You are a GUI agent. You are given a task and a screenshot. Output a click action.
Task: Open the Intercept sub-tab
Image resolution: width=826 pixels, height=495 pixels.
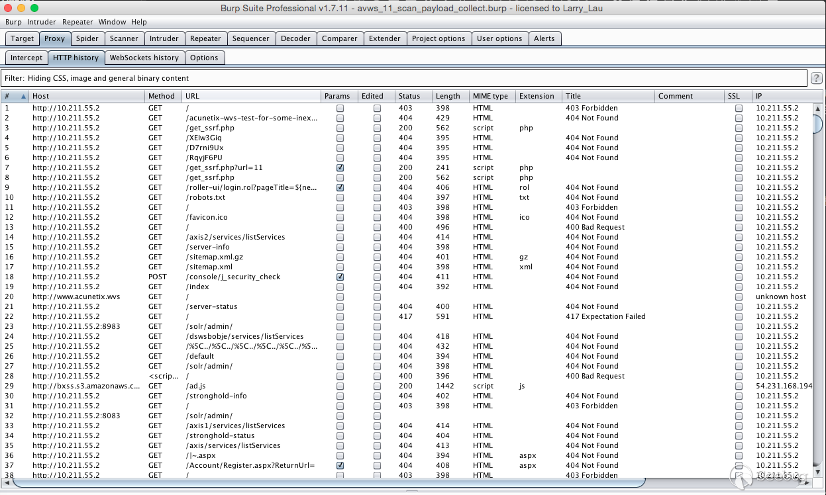26,58
